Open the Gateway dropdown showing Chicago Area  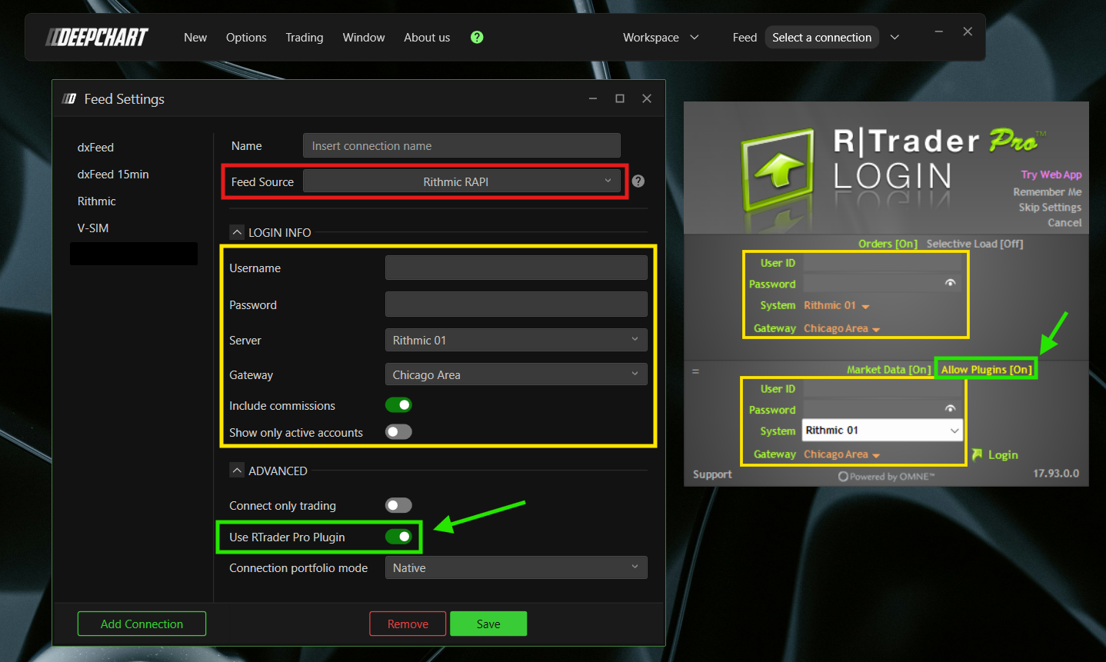point(516,374)
